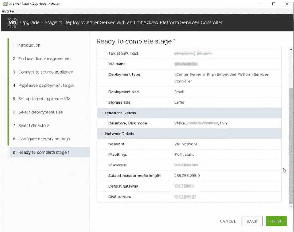The image size is (294, 232).
Task: Click the 'Datastore Details' heading text
Action: pyautogui.click(x=120, y=113)
